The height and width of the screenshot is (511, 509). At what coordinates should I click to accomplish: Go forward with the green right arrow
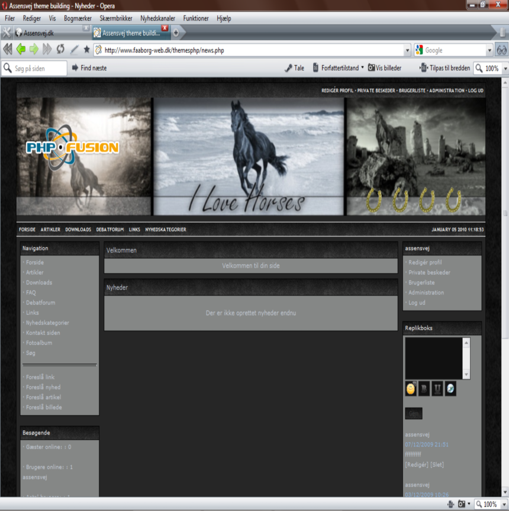[x=34, y=50]
